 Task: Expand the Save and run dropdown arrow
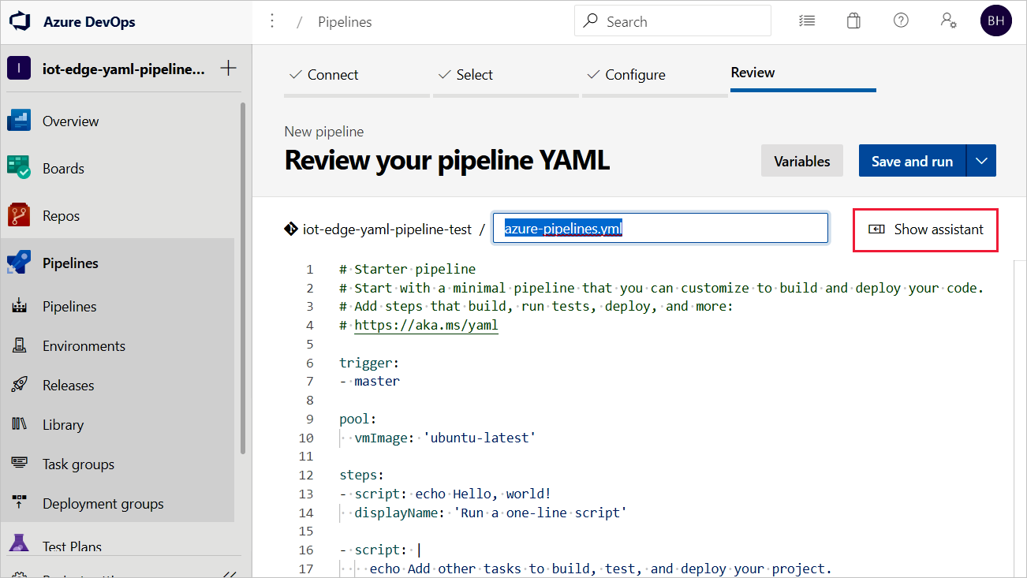(x=981, y=160)
